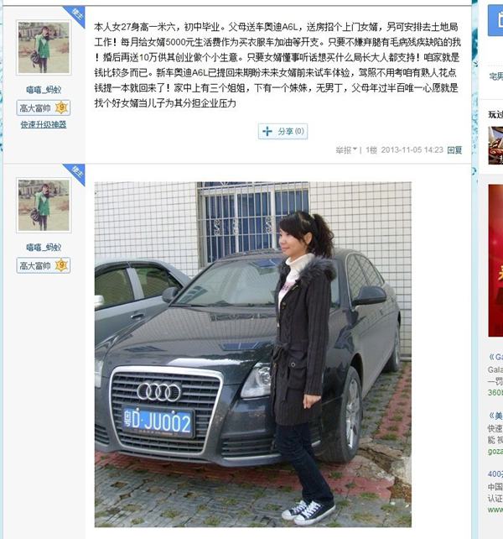
Task: Click the post timestamp 2013-11-05 14:23
Action: click(412, 150)
